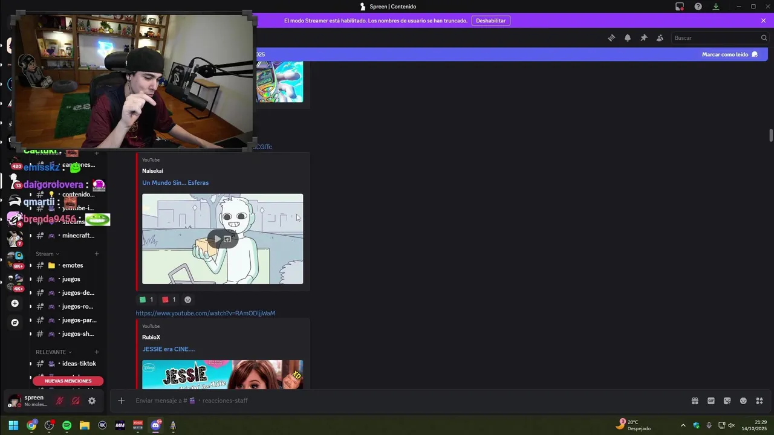The height and width of the screenshot is (435, 774).
Task: Click the search magnifier icon
Action: [x=764, y=37]
